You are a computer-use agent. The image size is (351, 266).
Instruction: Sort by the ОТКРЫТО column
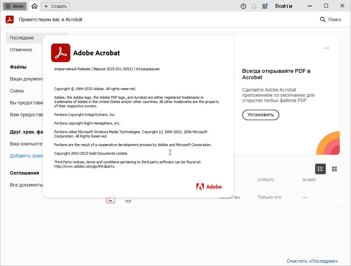pyautogui.click(x=265, y=180)
